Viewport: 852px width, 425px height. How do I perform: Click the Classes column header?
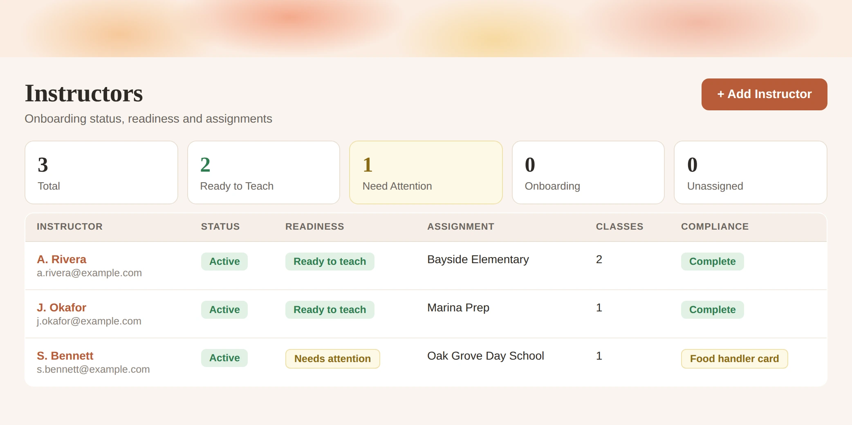pyautogui.click(x=619, y=227)
